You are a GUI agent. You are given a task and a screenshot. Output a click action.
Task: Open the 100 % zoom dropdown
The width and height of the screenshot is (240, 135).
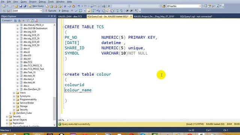click(67, 120)
